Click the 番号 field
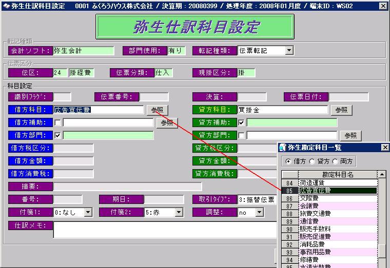390x268 pixels. coord(68,199)
